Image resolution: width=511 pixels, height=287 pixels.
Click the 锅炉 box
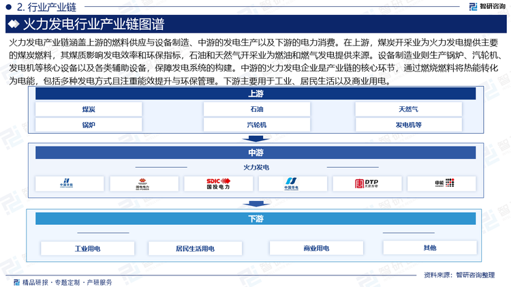(x=89, y=125)
